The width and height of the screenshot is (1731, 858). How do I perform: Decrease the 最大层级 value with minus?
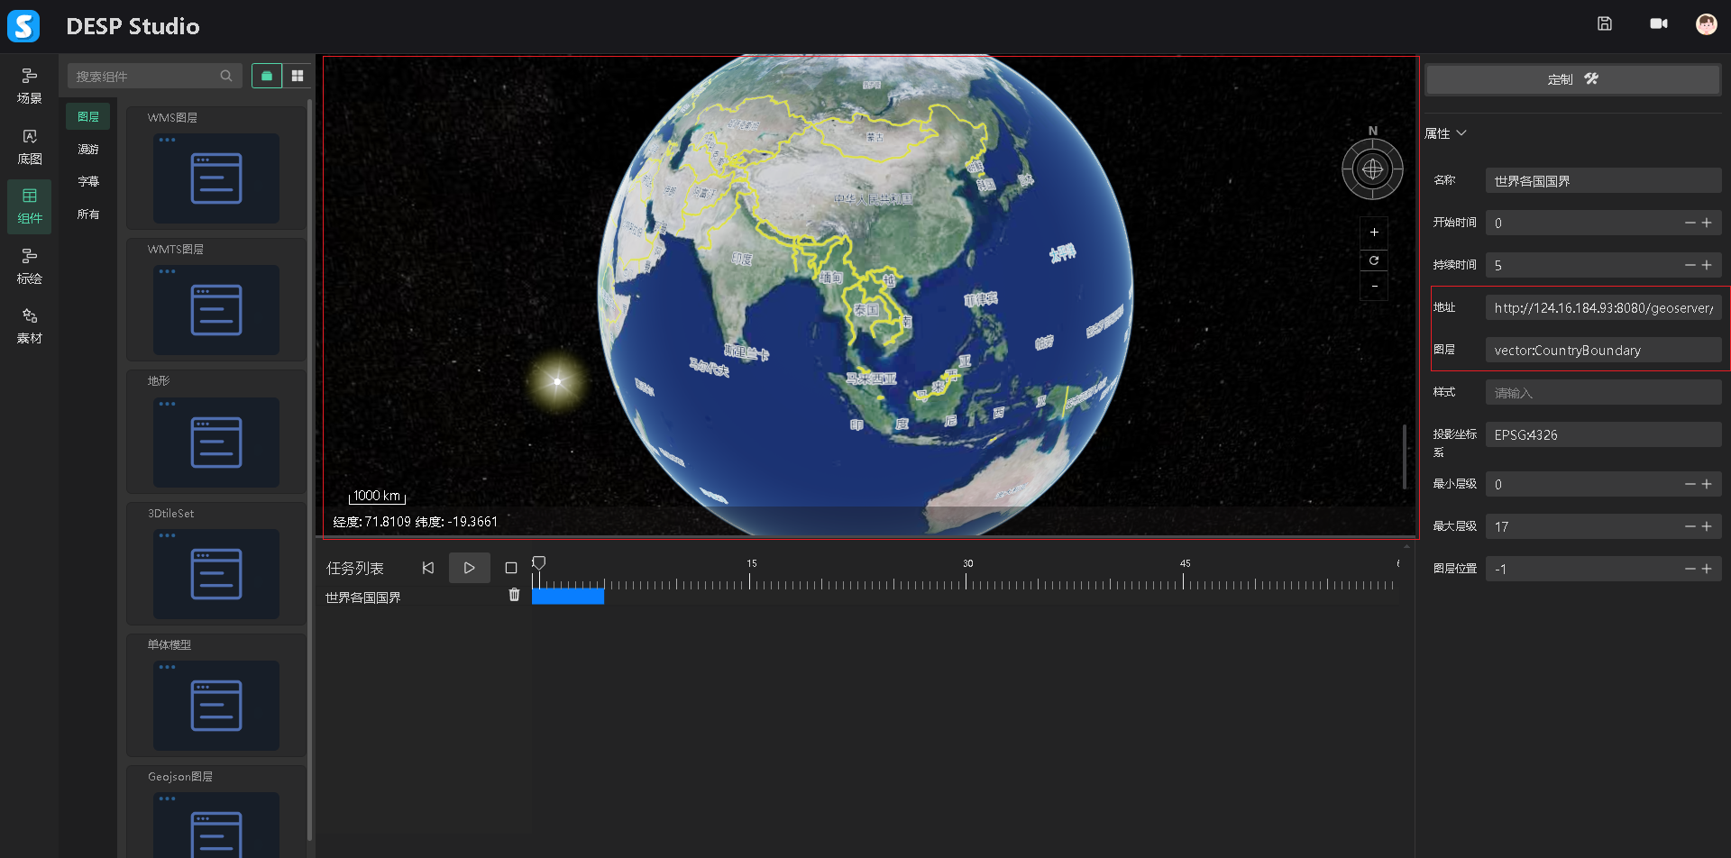pyautogui.click(x=1690, y=526)
